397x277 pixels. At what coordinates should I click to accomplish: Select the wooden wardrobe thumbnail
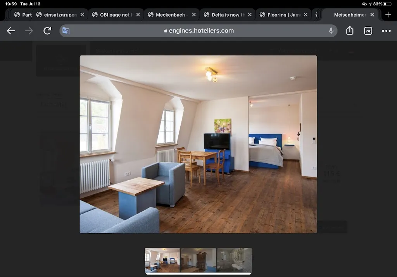pos(198,260)
